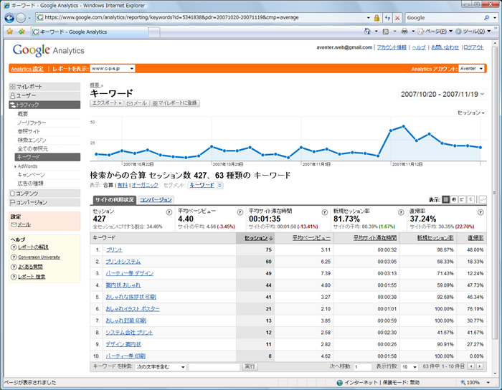Click the help icon on 平均ページビュー scorecard
The width and height of the screenshot is (502, 390).
click(x=240, y=212)
